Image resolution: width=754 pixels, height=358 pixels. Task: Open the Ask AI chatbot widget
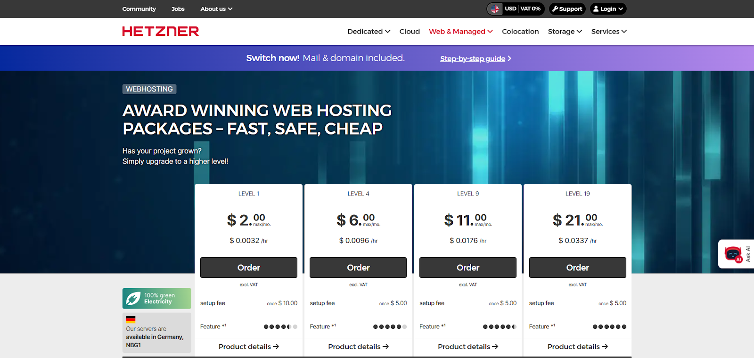[x=736, y=254]
